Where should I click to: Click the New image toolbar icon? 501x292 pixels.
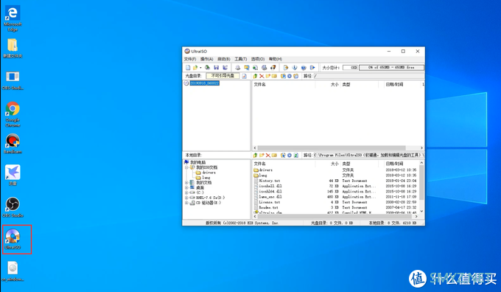click(188, 68)
